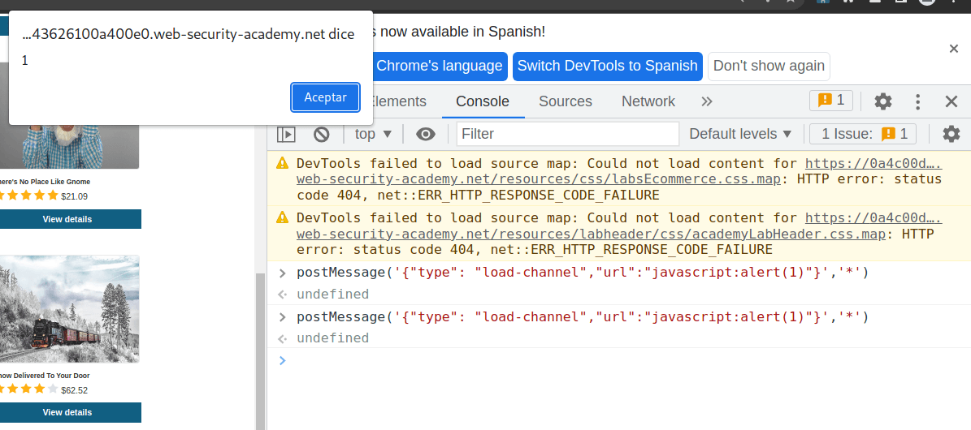This screenshot has height=430, width=971.
Task: Close the DevTools panel
Action: point(951,101)
